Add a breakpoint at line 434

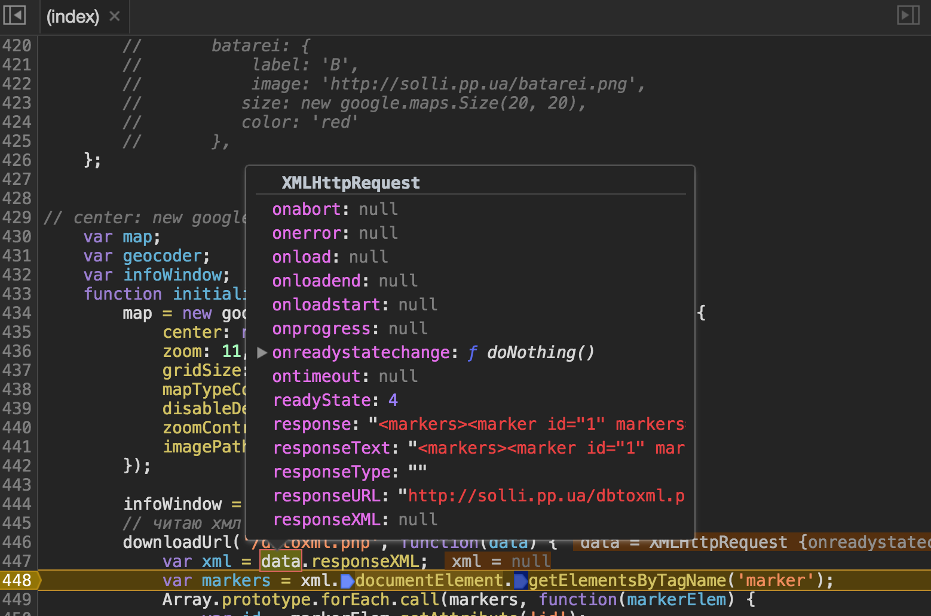click(17, 313)
